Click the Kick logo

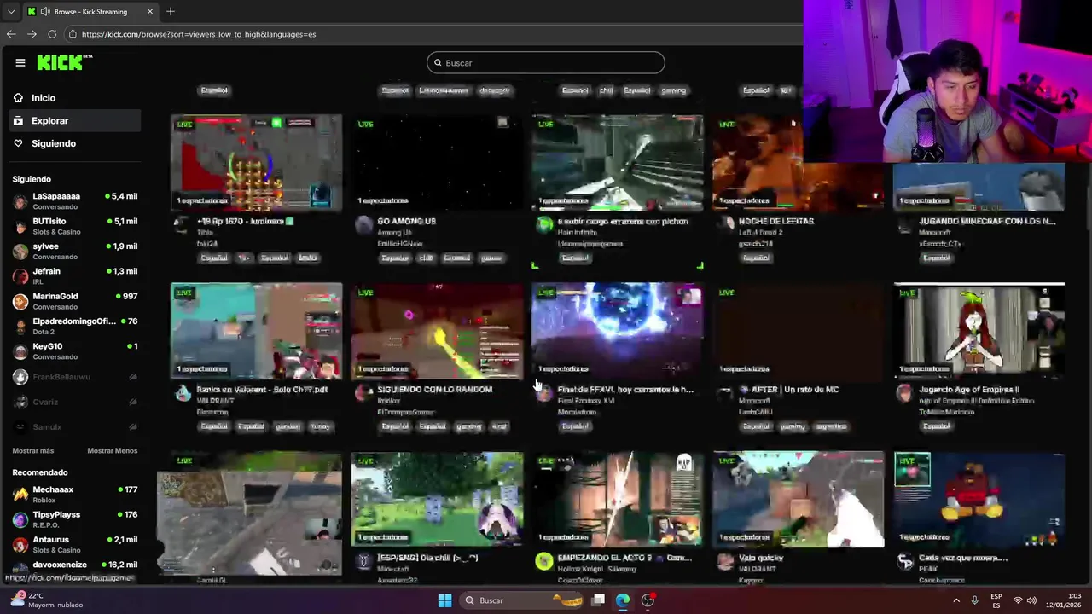[64, 62]
